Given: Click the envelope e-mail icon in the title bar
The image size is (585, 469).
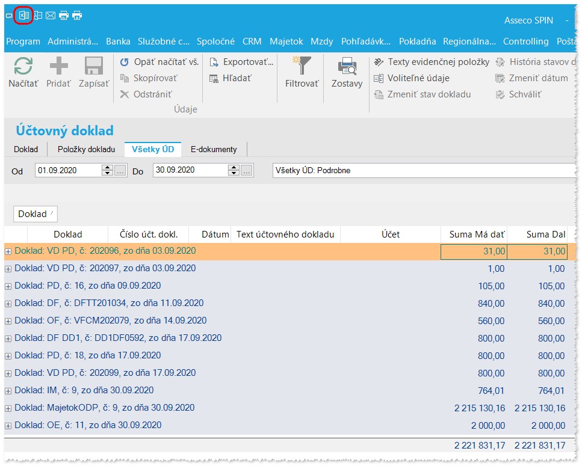Looking at the screenshot, I should (51, 15).
